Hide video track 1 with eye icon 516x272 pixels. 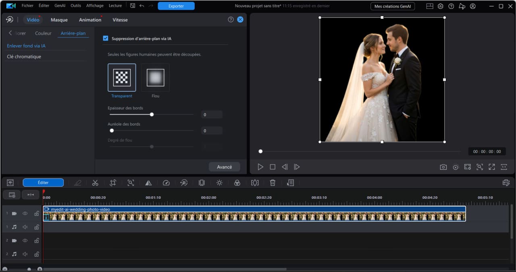(25, 214)
